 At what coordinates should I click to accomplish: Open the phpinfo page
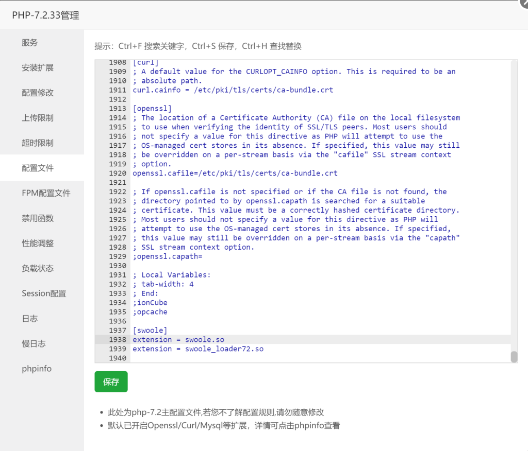pos(37,368)
